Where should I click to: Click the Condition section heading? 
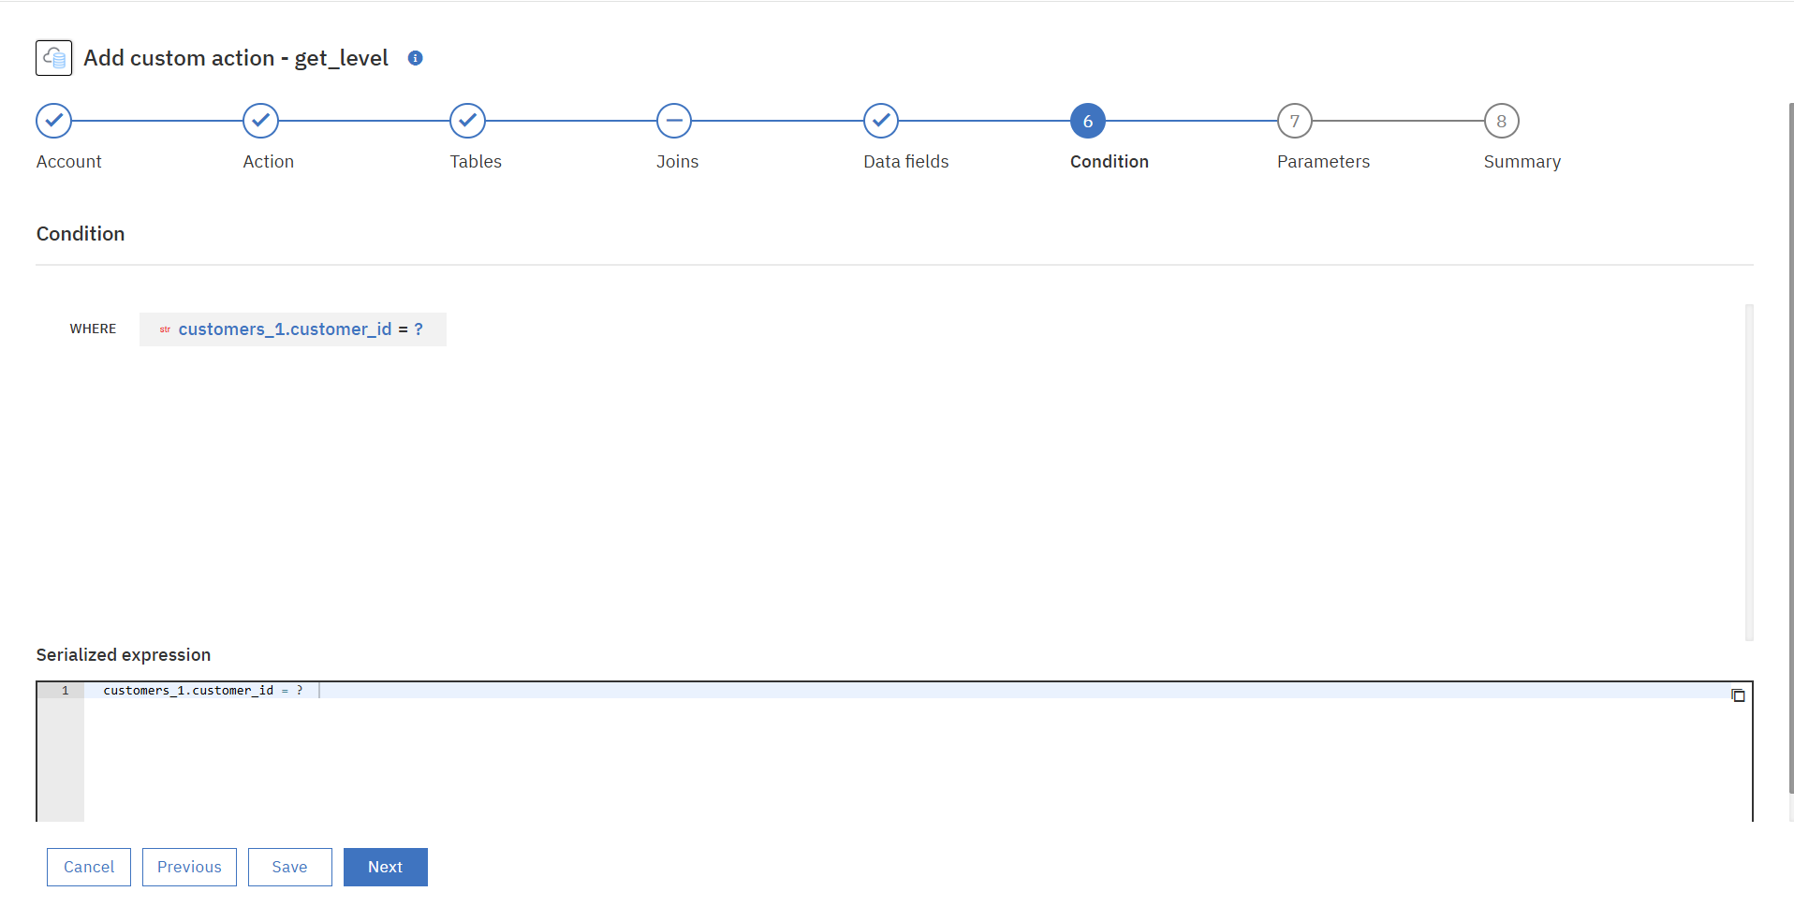(81, 234)
